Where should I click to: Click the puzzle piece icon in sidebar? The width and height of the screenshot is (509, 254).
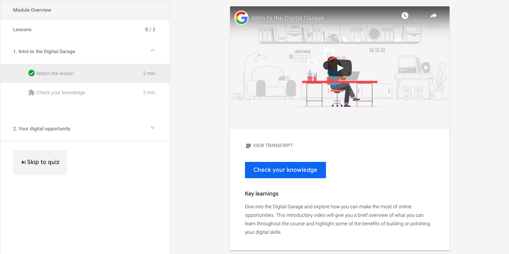pyautogui.click(x=32, y=92)
